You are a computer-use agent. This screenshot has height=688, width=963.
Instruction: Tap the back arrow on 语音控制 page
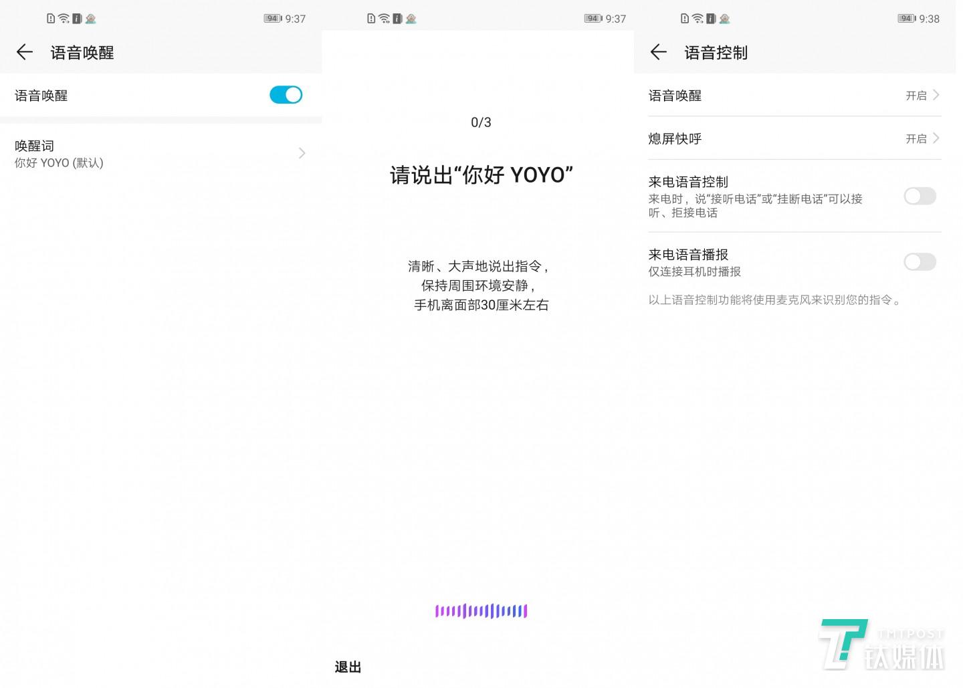pos(658,52)
